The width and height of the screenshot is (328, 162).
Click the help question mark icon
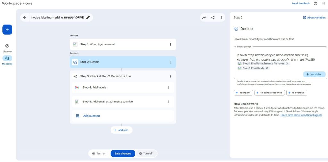point(316,4)
